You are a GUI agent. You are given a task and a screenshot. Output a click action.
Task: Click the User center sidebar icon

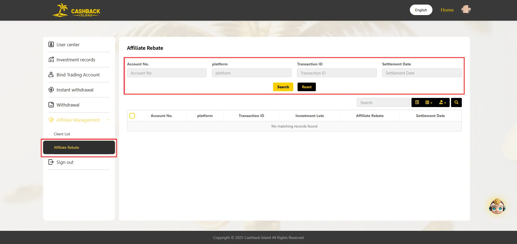point(51,44)
